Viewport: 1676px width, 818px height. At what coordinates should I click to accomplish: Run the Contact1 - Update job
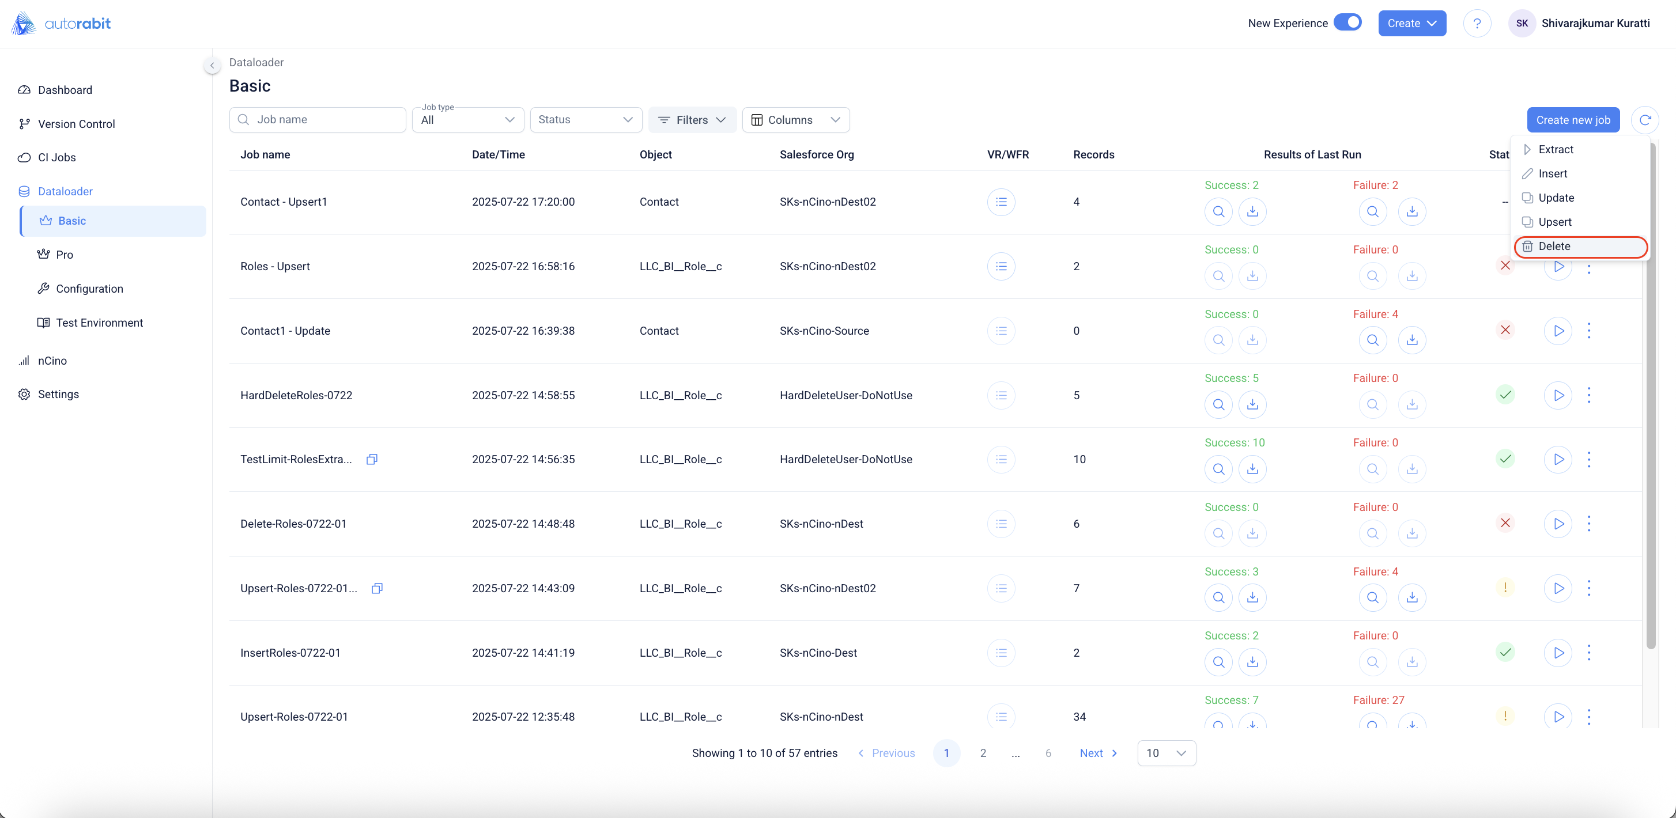(1558, 330)
